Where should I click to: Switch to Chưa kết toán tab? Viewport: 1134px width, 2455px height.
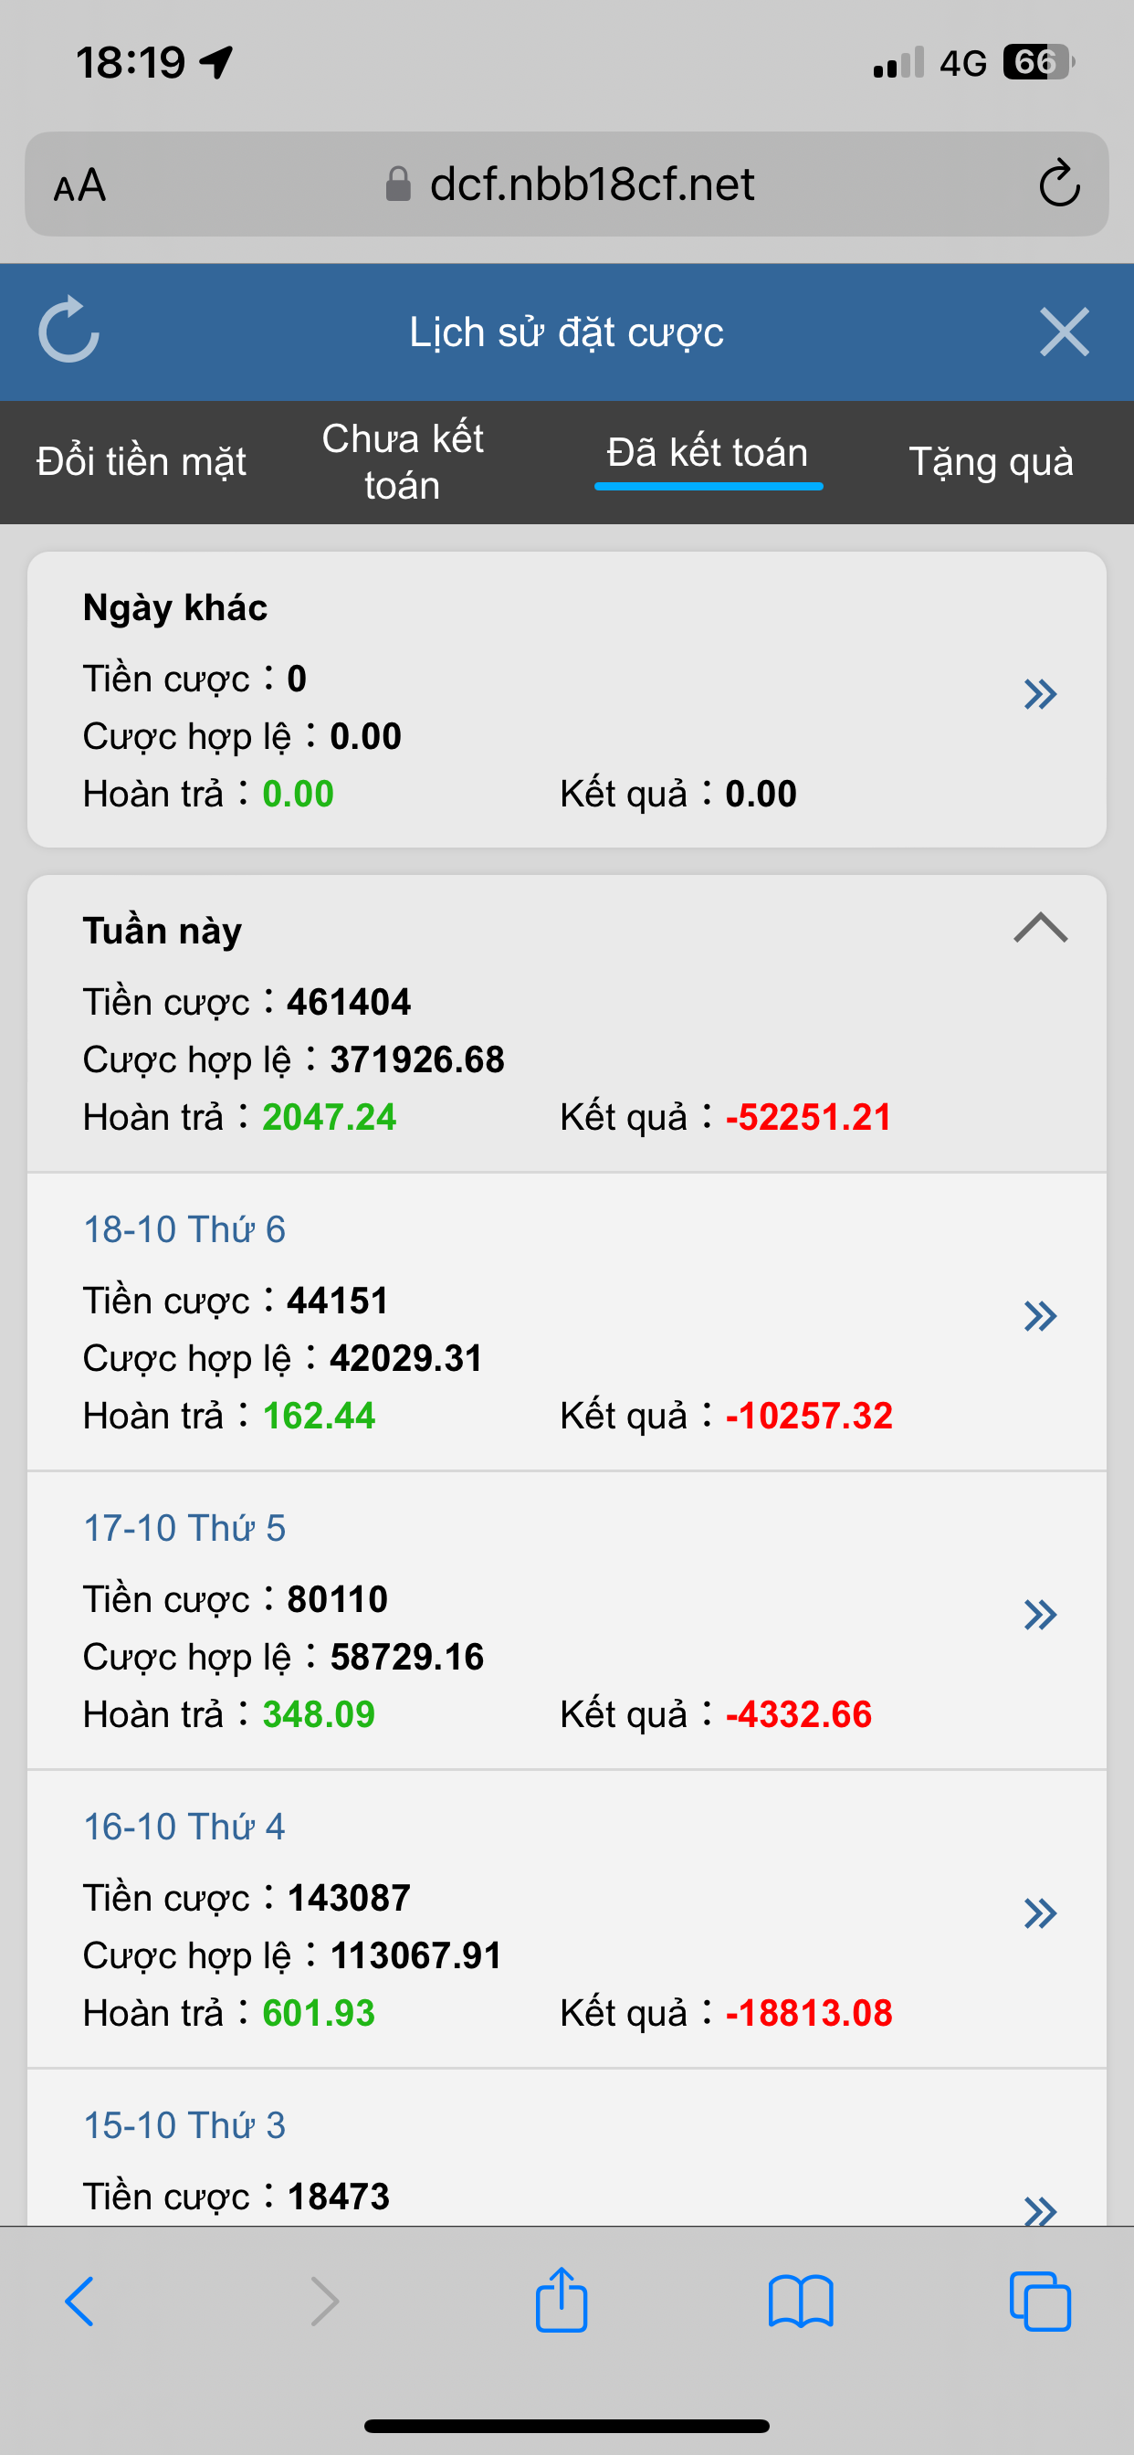[x=402, y=462]
